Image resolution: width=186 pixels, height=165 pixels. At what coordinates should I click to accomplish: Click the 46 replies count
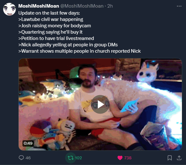click(x=28, y=158)
